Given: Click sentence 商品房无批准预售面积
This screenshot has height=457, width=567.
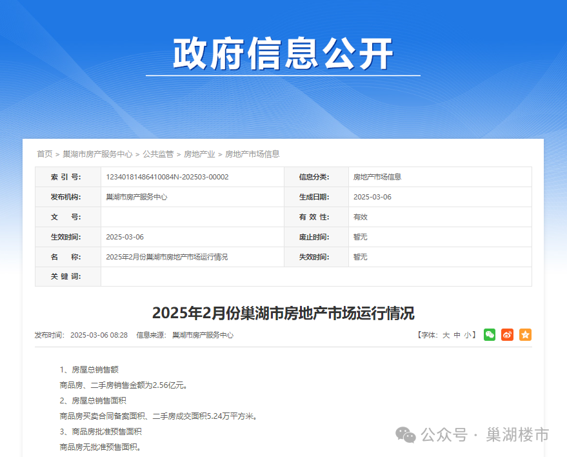Looking at the screenshot, I should [x=101, y=447].
